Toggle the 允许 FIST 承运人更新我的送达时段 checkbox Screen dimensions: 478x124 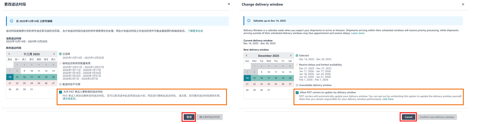(x=60, y=92)
